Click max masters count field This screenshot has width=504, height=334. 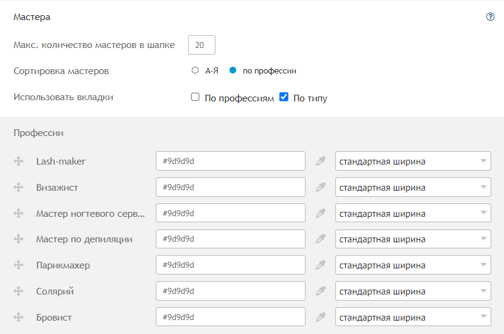pos(201,45)
